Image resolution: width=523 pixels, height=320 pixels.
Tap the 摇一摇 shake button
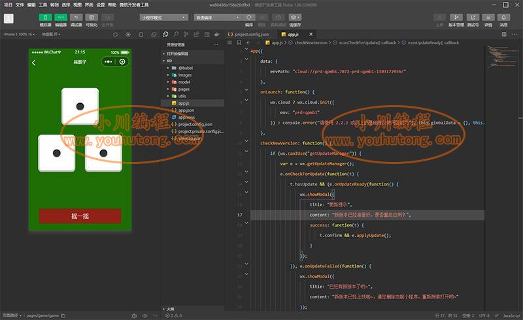(80, 216)
